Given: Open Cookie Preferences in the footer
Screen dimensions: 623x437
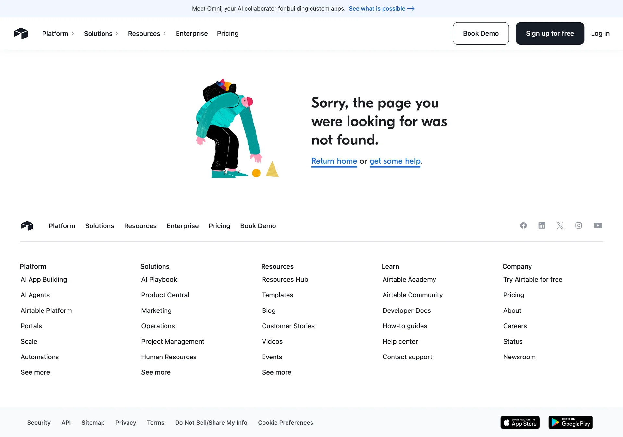Looking at the screenshot, I should tap(286, 423).
